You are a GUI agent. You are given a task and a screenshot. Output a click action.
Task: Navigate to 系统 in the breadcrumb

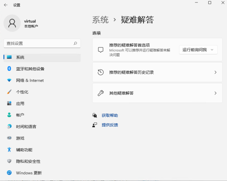tap(100, 20)
